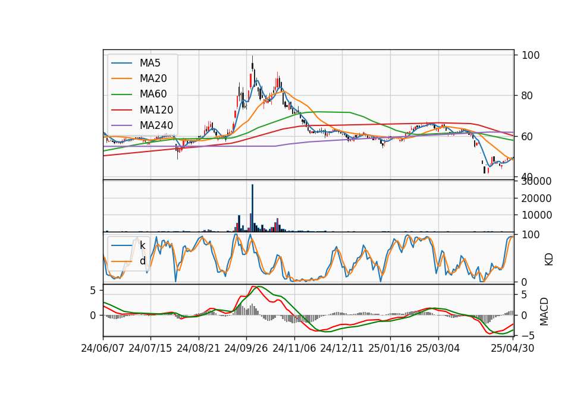The image size is (571, 410).
Task: Click the 24/06/07 date axis label
Action: 103,348
